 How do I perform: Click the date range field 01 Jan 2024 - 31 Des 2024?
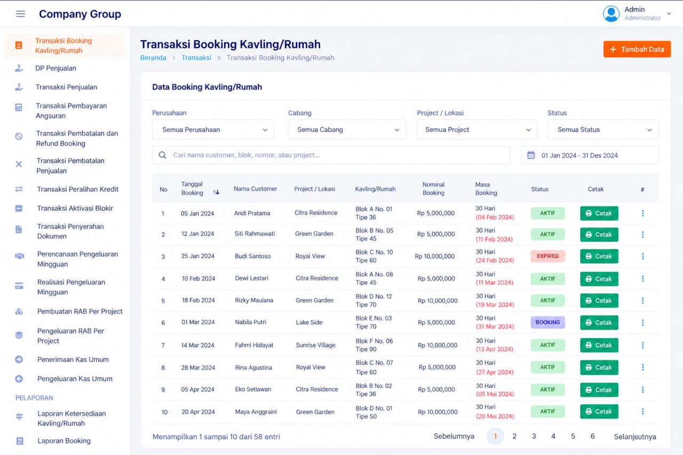click(590, 155)
